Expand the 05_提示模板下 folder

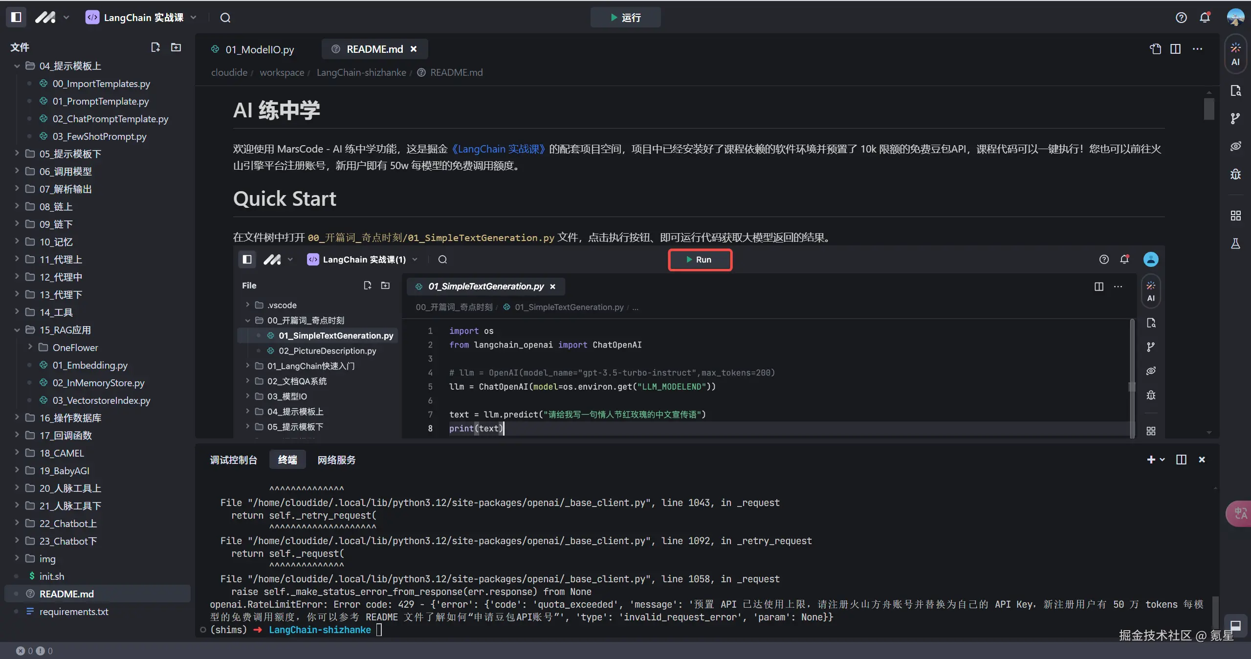click(x=70, y=154)
